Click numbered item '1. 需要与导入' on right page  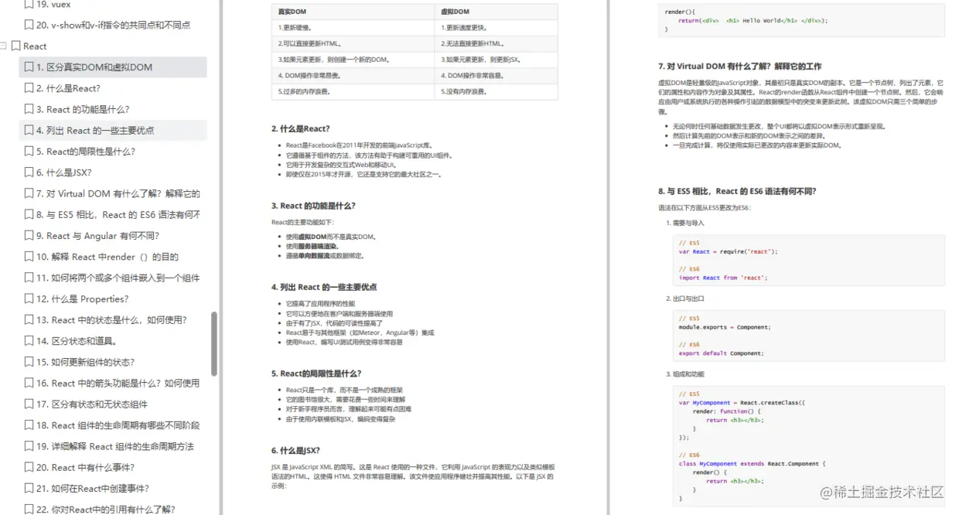pos(685,223)
